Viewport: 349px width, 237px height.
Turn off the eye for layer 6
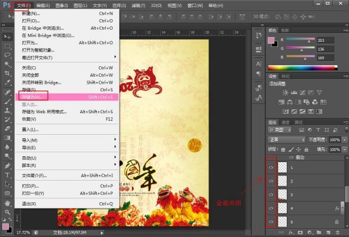point(271,222)
